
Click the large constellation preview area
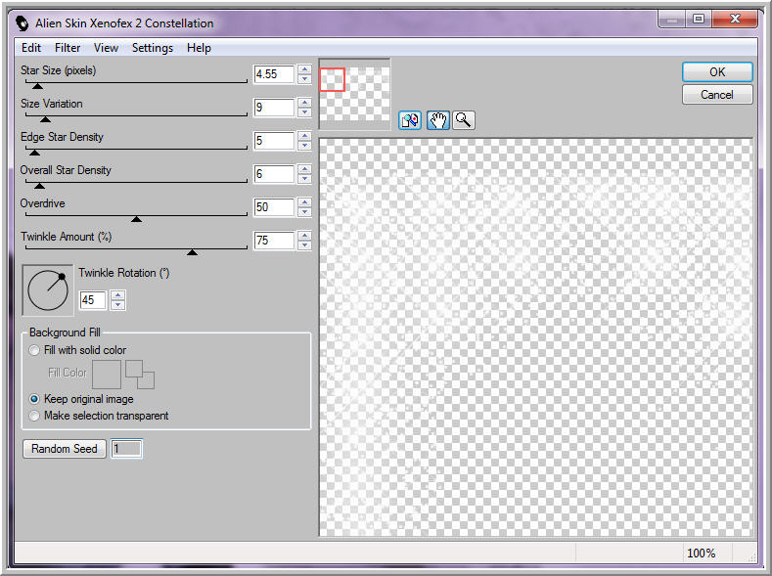535,337
